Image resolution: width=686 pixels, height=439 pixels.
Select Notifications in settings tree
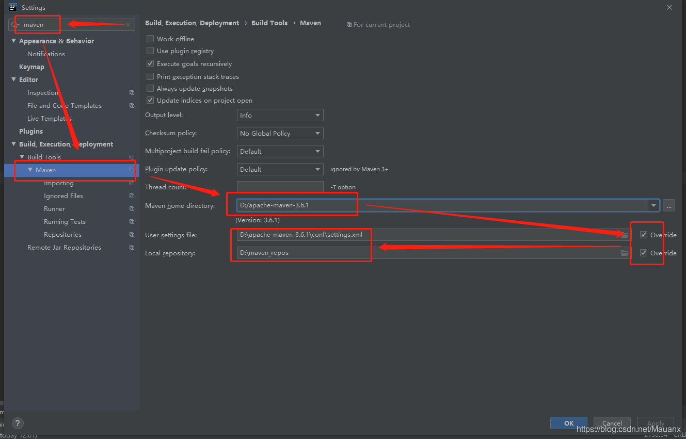(46, 54)
